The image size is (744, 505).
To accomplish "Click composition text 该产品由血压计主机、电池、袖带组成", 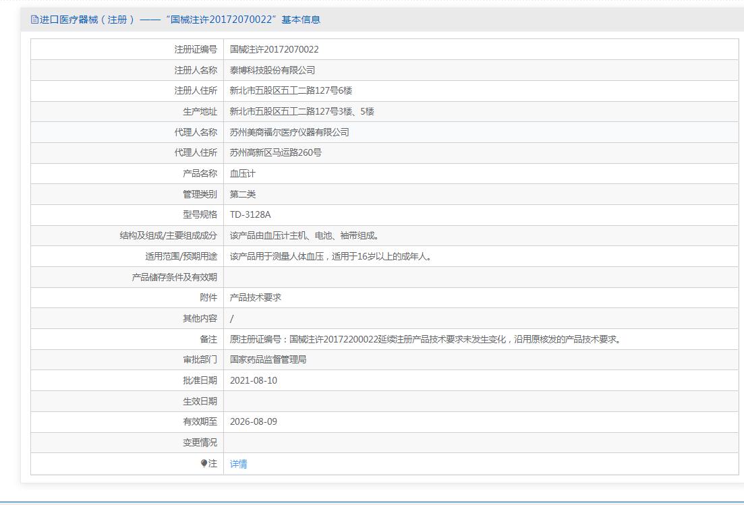I will [x=304, y=236].
